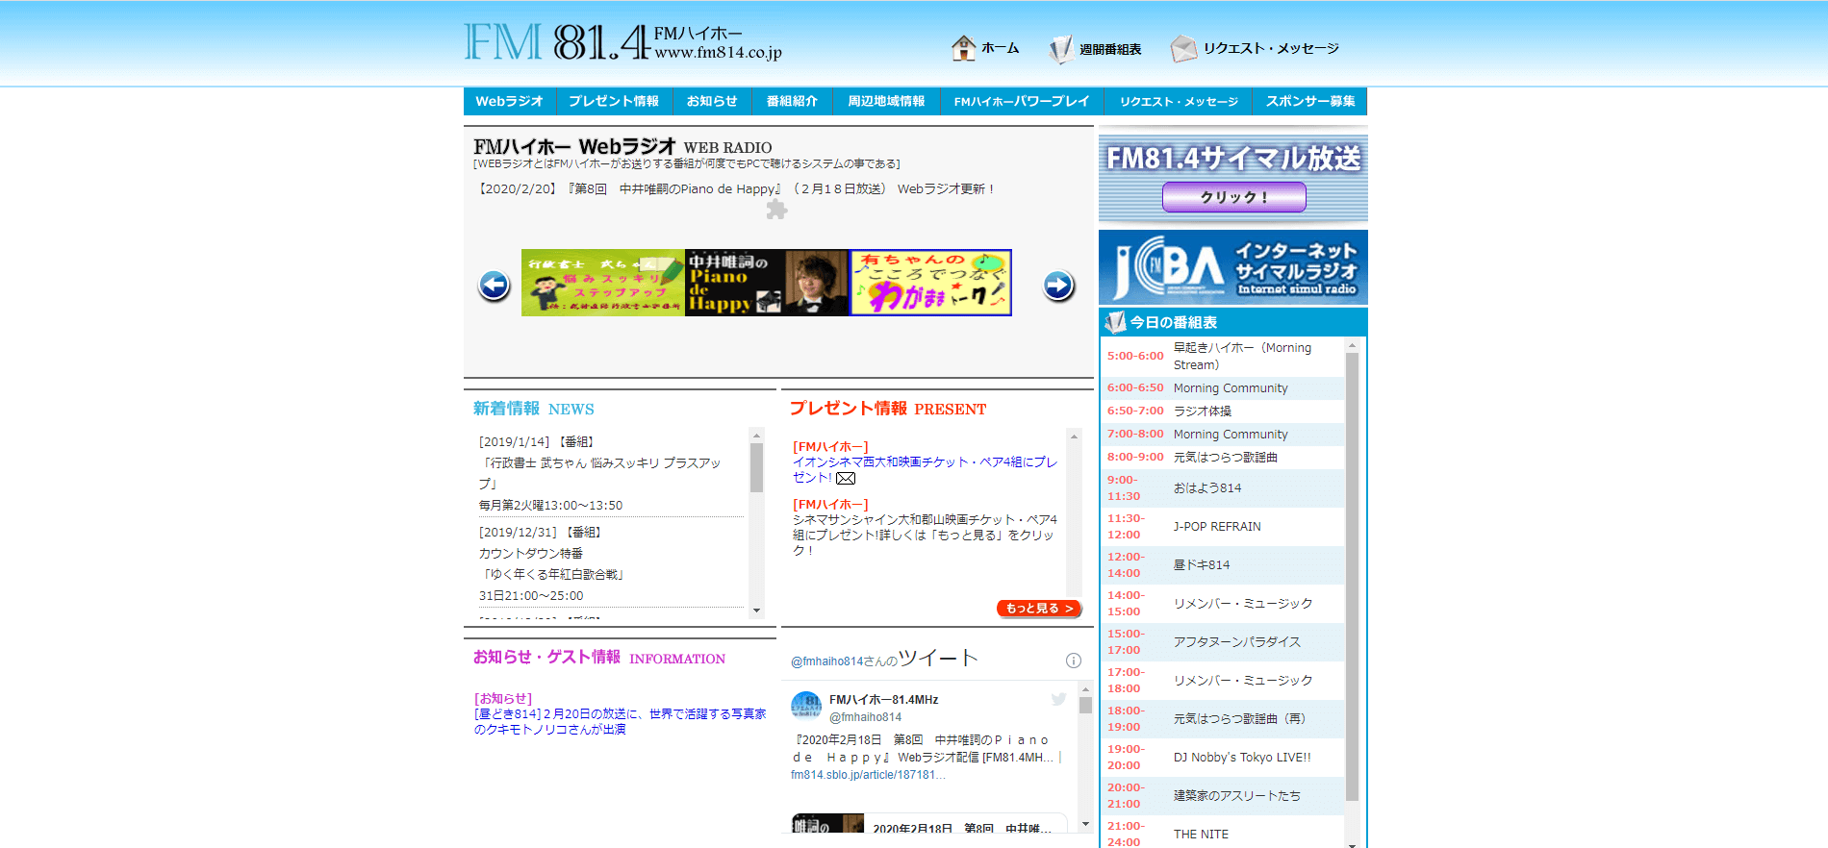
Task: Open 有ちゃんの わがままトーク banner thumbnail
Action: click(930, 283)
